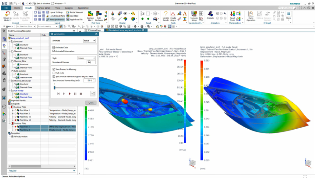
Task: Click the Help question mark icon
Action: [309, 8]
